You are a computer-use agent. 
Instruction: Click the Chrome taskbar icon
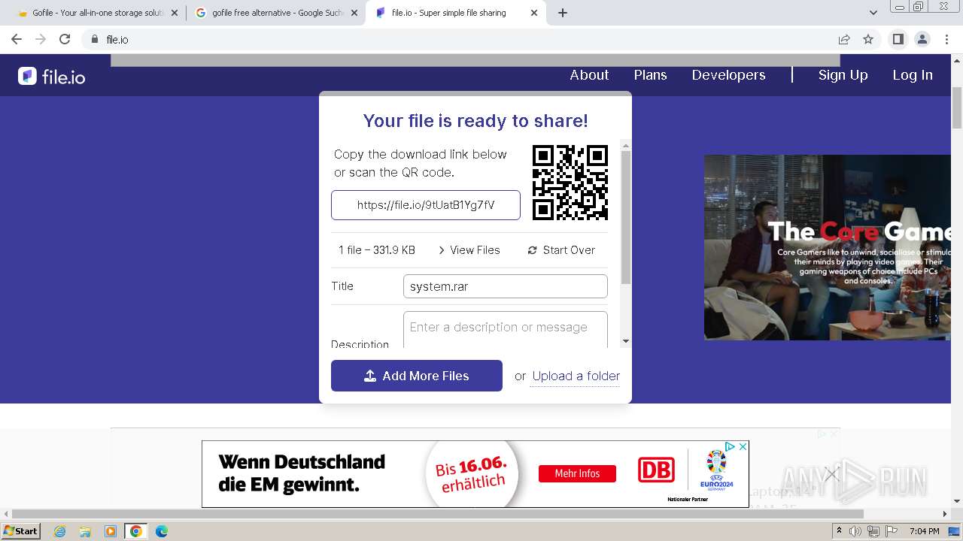[x=136, y=531]
